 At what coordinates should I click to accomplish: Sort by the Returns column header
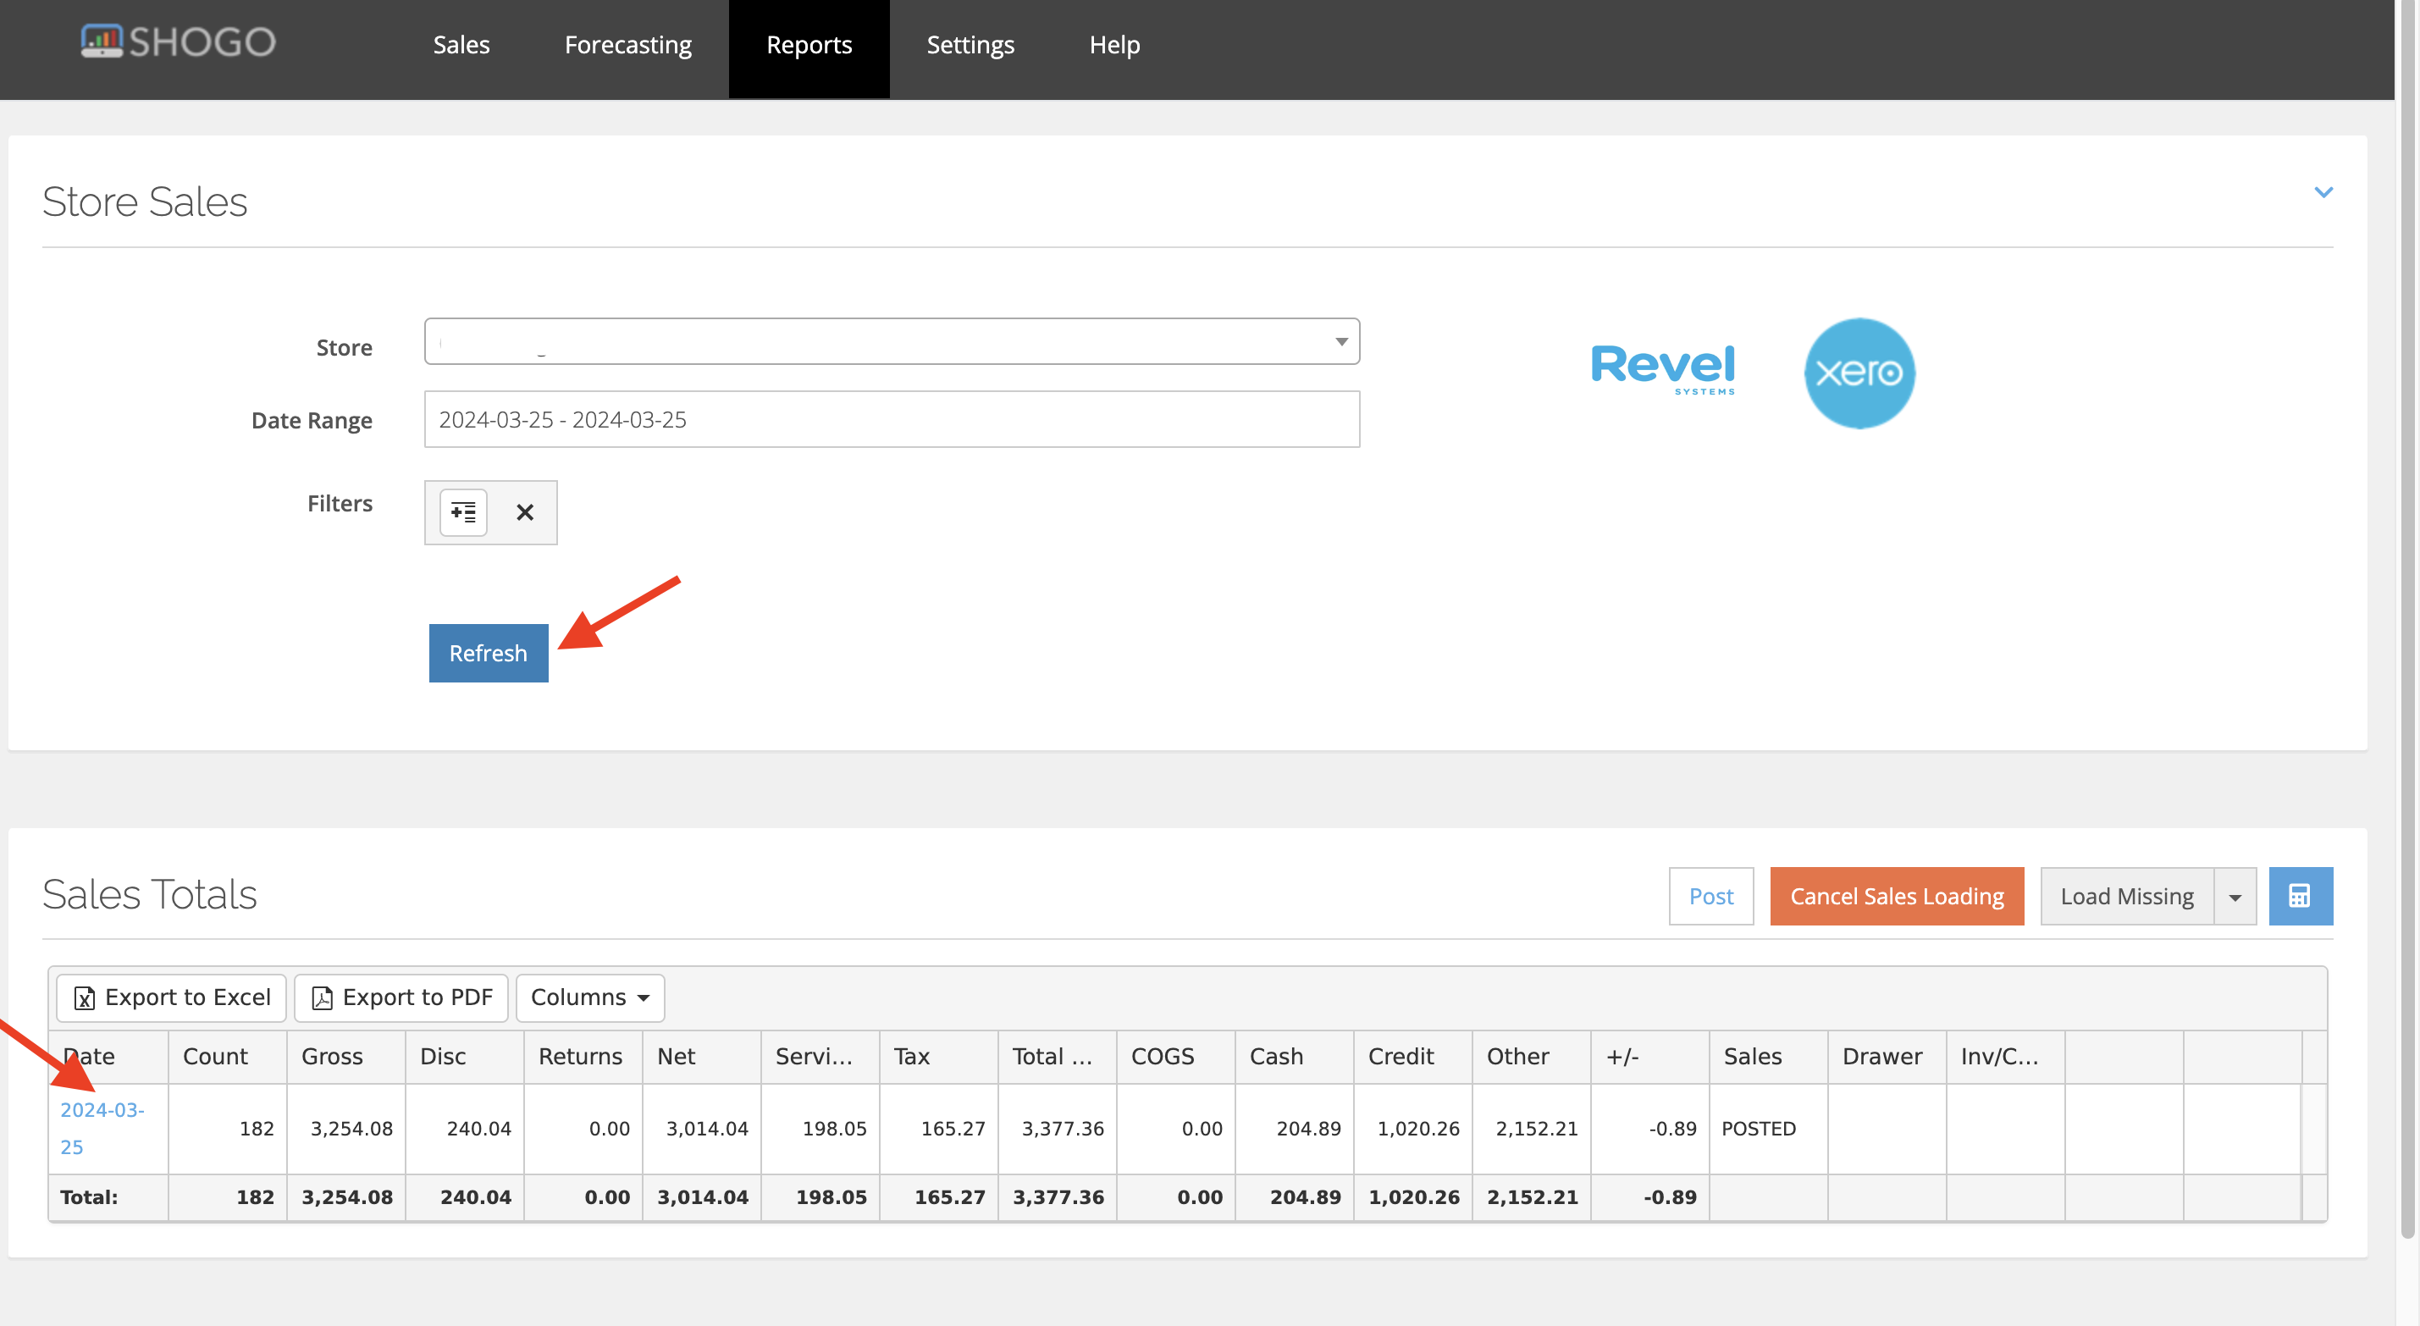coord(583,1058)
